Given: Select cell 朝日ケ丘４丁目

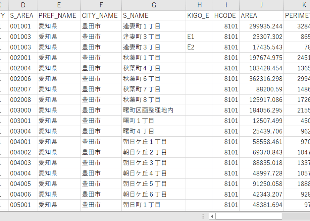Looking at the screenshot, I should click(x=154, y=173).
